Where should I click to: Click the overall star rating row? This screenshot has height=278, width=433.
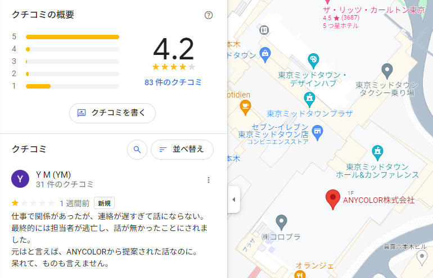(173, 67)
